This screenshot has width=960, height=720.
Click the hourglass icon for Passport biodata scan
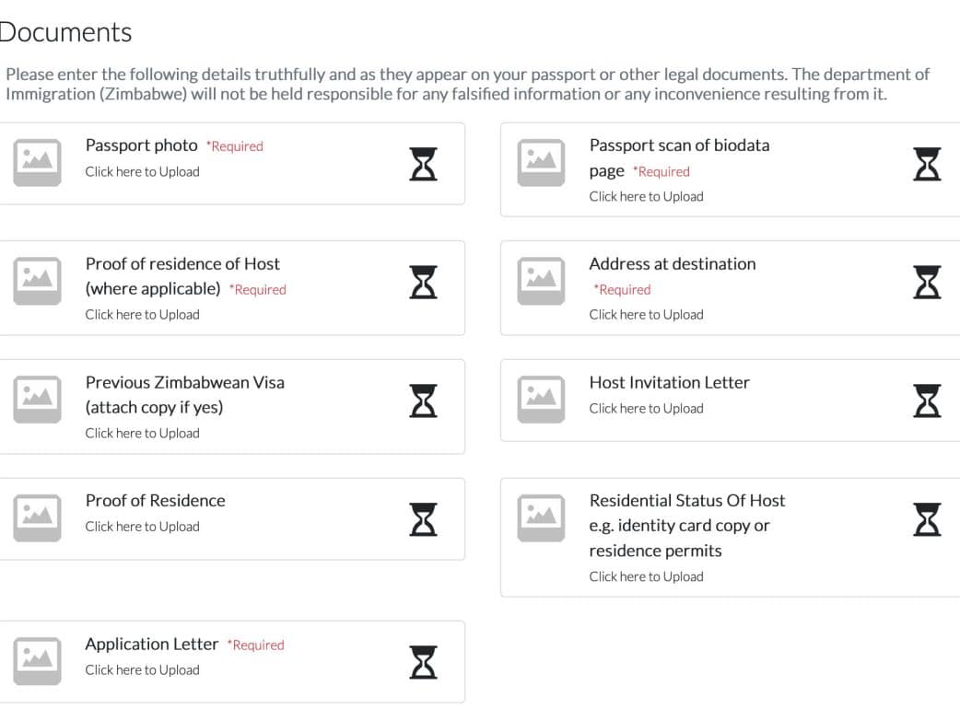pyautogui.click(x=927, y=163)
